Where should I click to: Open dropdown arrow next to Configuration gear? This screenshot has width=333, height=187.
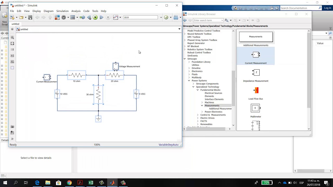coord(68,17)
